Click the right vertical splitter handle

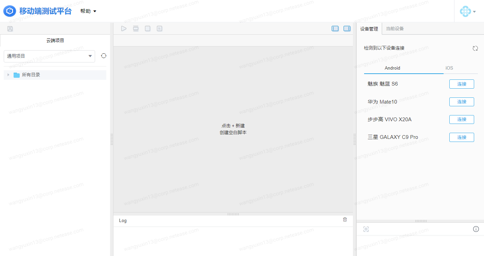coord(355,139)
